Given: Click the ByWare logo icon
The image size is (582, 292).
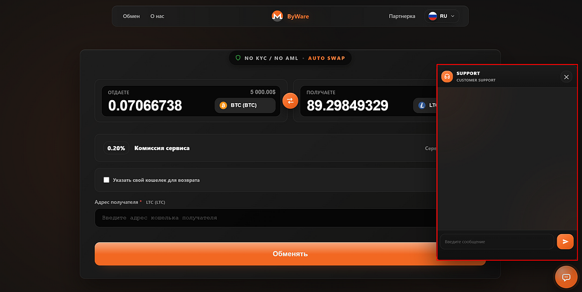Looking at the screenshot, I should click(277, 16).
